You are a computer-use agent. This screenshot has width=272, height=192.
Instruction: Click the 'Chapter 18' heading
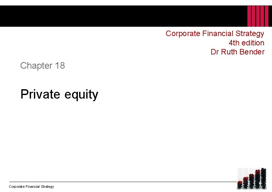pos(43,66)
